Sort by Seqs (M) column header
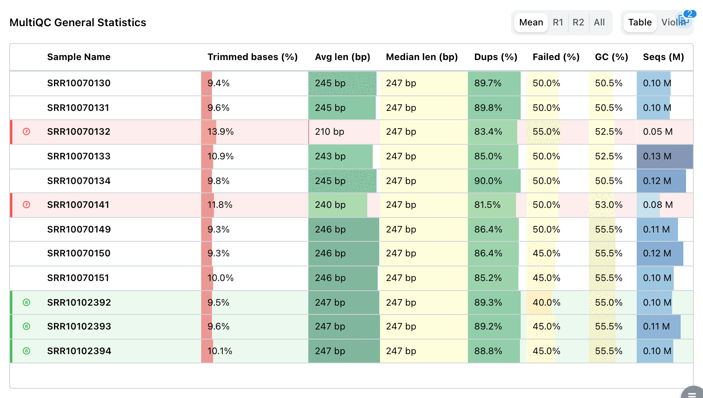The height and width of the screenshot is (398, 703). (664, 57)
